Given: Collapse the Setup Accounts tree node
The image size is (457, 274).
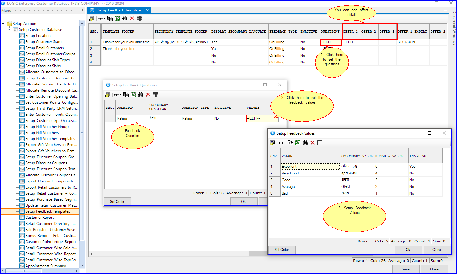Looking at the screenshot, I should pyautogui.click(x=3, y=24).
